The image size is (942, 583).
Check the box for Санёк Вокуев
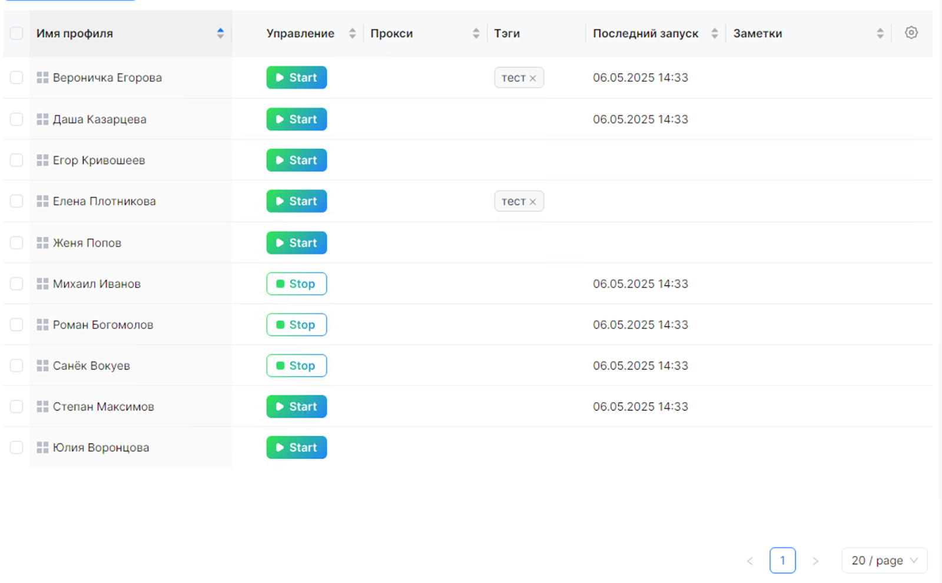coord(16,365)
